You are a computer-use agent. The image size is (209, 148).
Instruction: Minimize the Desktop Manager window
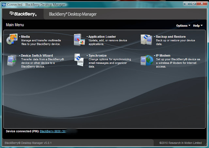click(186, 4)
